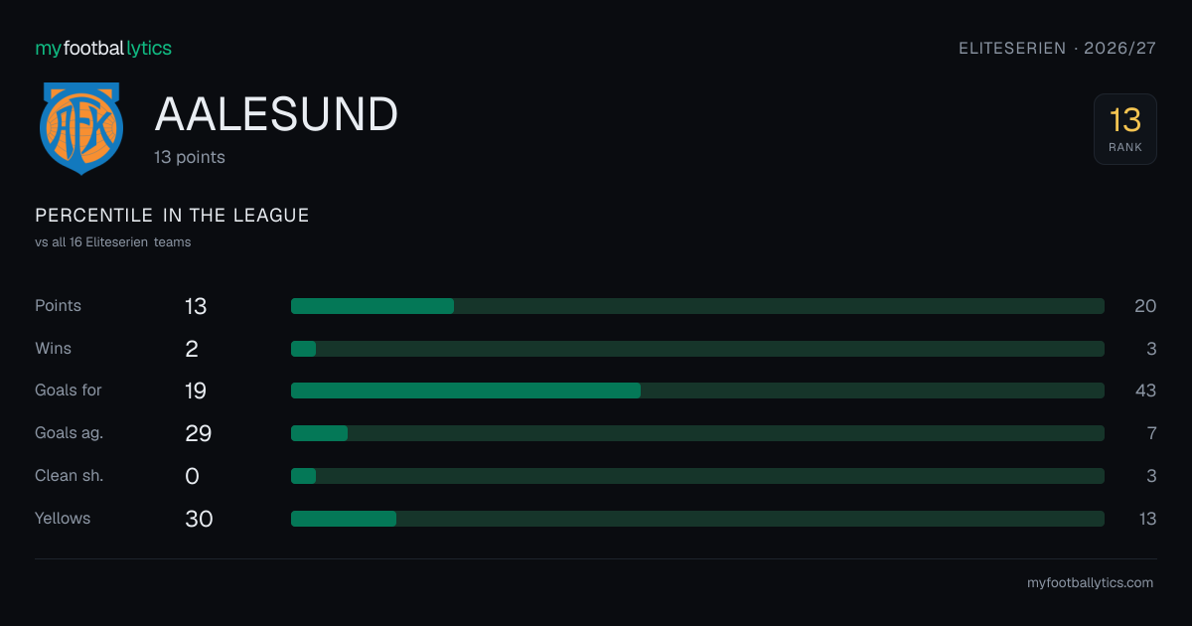
Task: Open the myfootballytics.com footer link
Action: [1090, 583]
